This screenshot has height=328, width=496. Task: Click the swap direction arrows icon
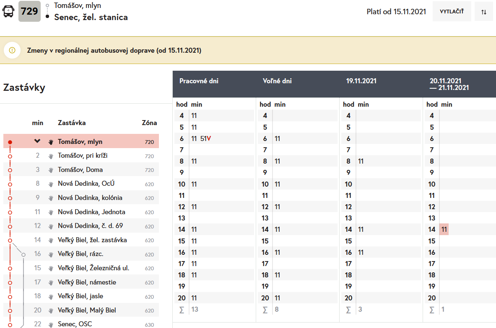[x=484, y=12]
